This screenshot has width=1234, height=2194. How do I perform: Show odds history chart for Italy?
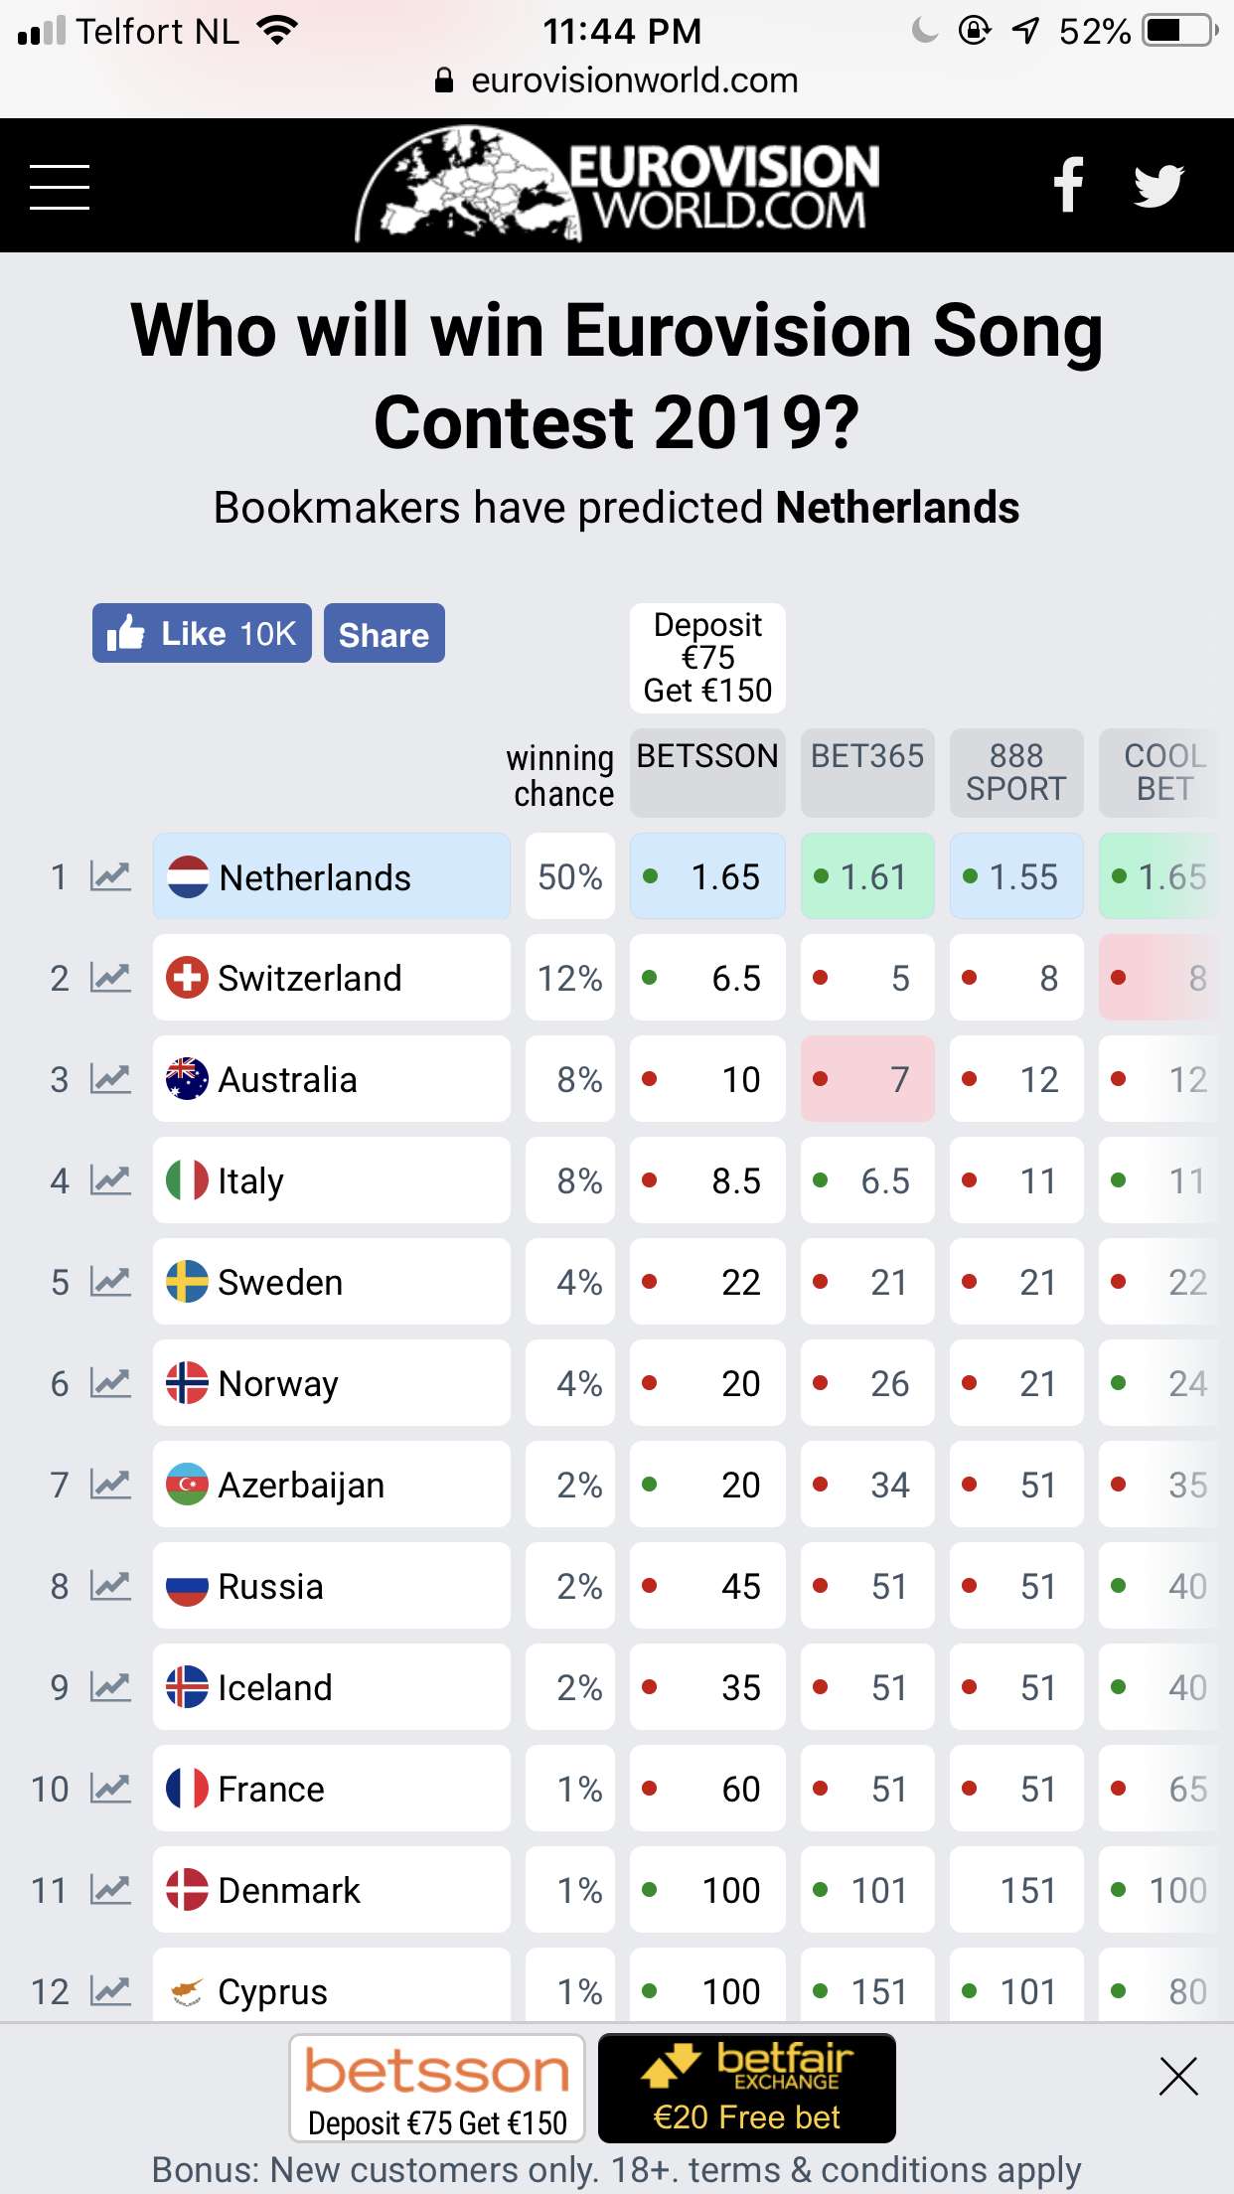tap(110, 1180)
